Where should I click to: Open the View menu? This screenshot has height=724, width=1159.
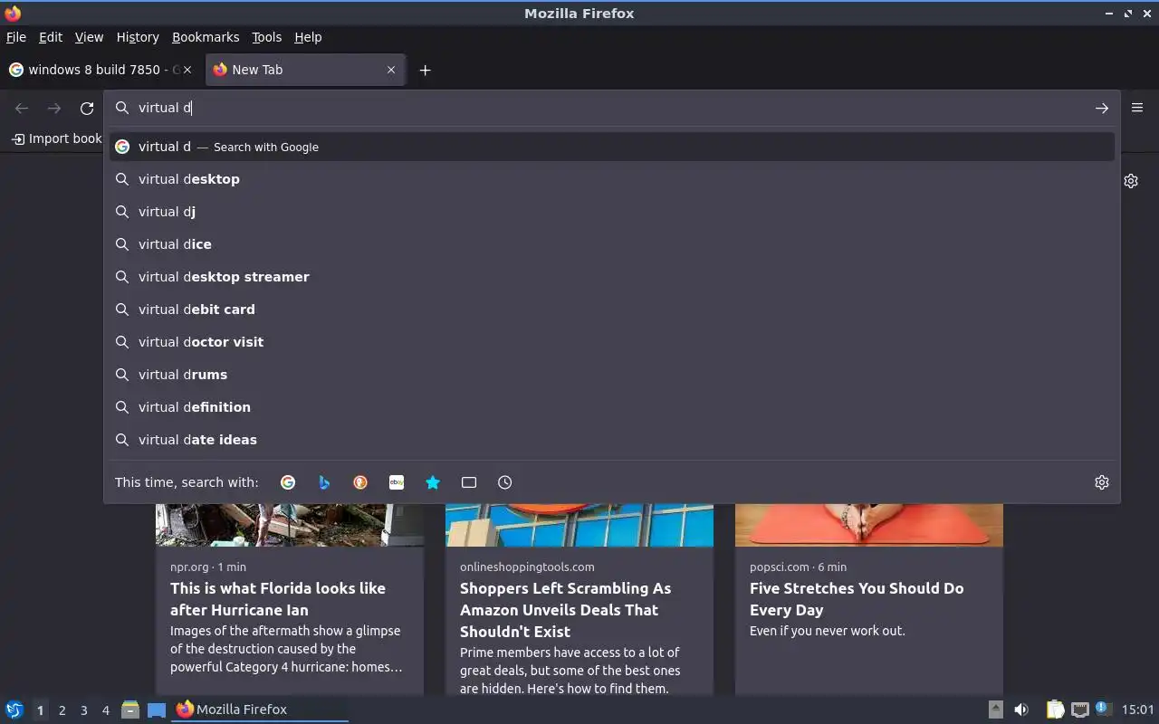(89, 37)
